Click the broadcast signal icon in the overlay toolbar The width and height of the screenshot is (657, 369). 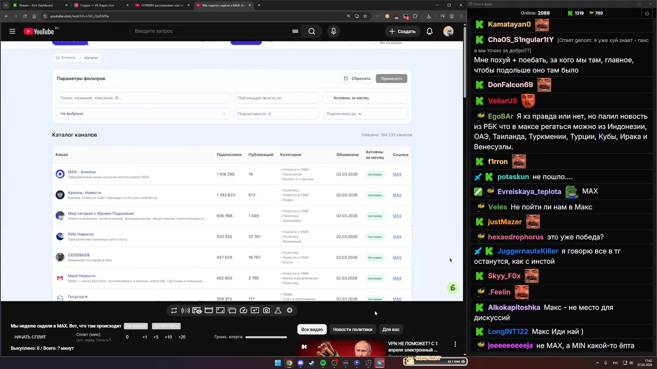coord(185,311)
